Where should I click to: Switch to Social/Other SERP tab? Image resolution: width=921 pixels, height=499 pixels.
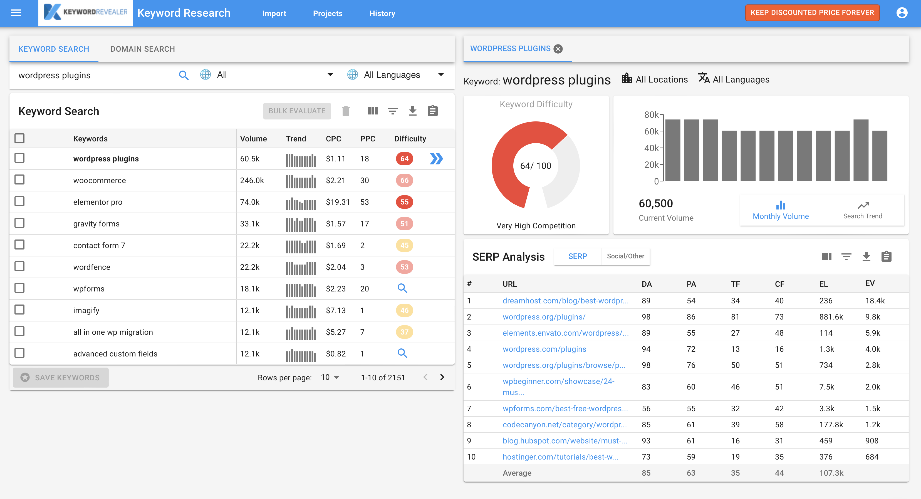(626, 256)
